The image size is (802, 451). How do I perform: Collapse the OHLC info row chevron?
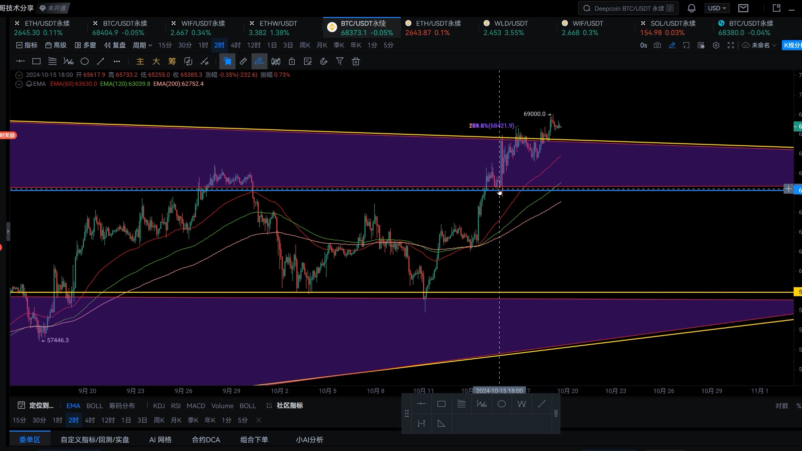[19, 75]
